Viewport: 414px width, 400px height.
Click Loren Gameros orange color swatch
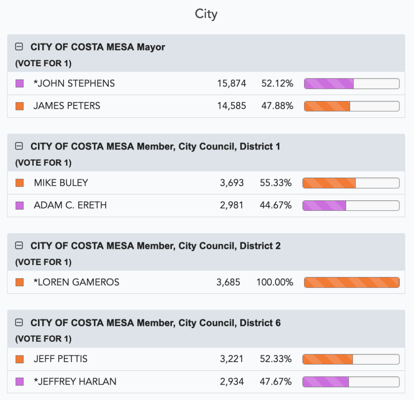pyautogui.click(x=19, y=282)
